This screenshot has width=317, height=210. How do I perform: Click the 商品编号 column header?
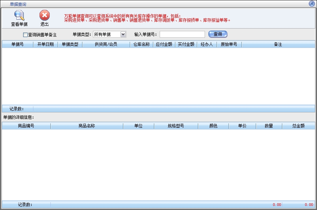tap(26, 126)
